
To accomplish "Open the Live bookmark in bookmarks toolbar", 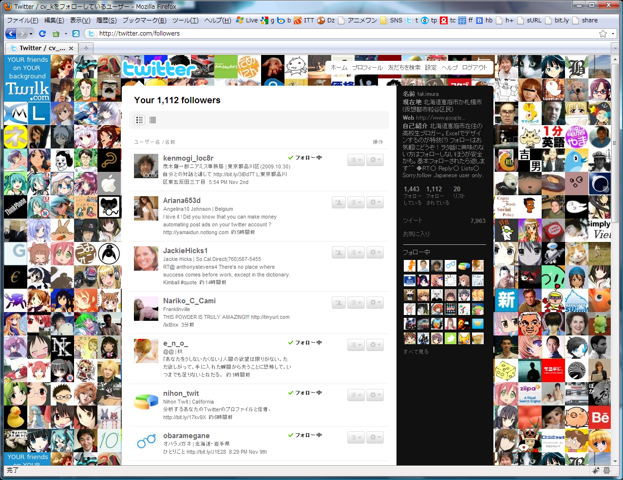I will (247, 20).
